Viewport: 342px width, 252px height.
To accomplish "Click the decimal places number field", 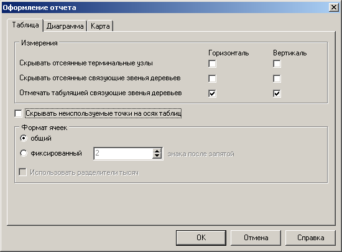I will pos(124,154).
